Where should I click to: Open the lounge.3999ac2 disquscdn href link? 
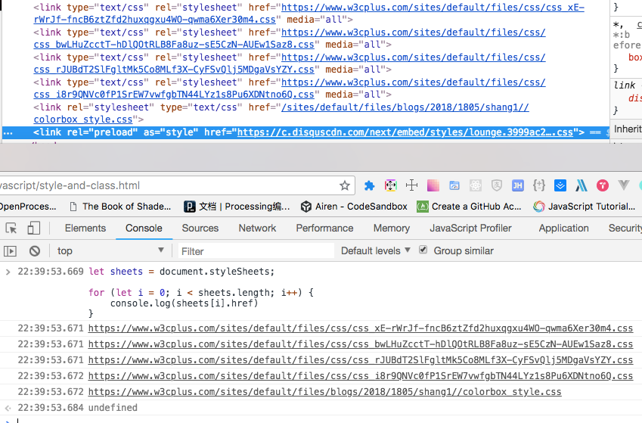coord(405,132)
